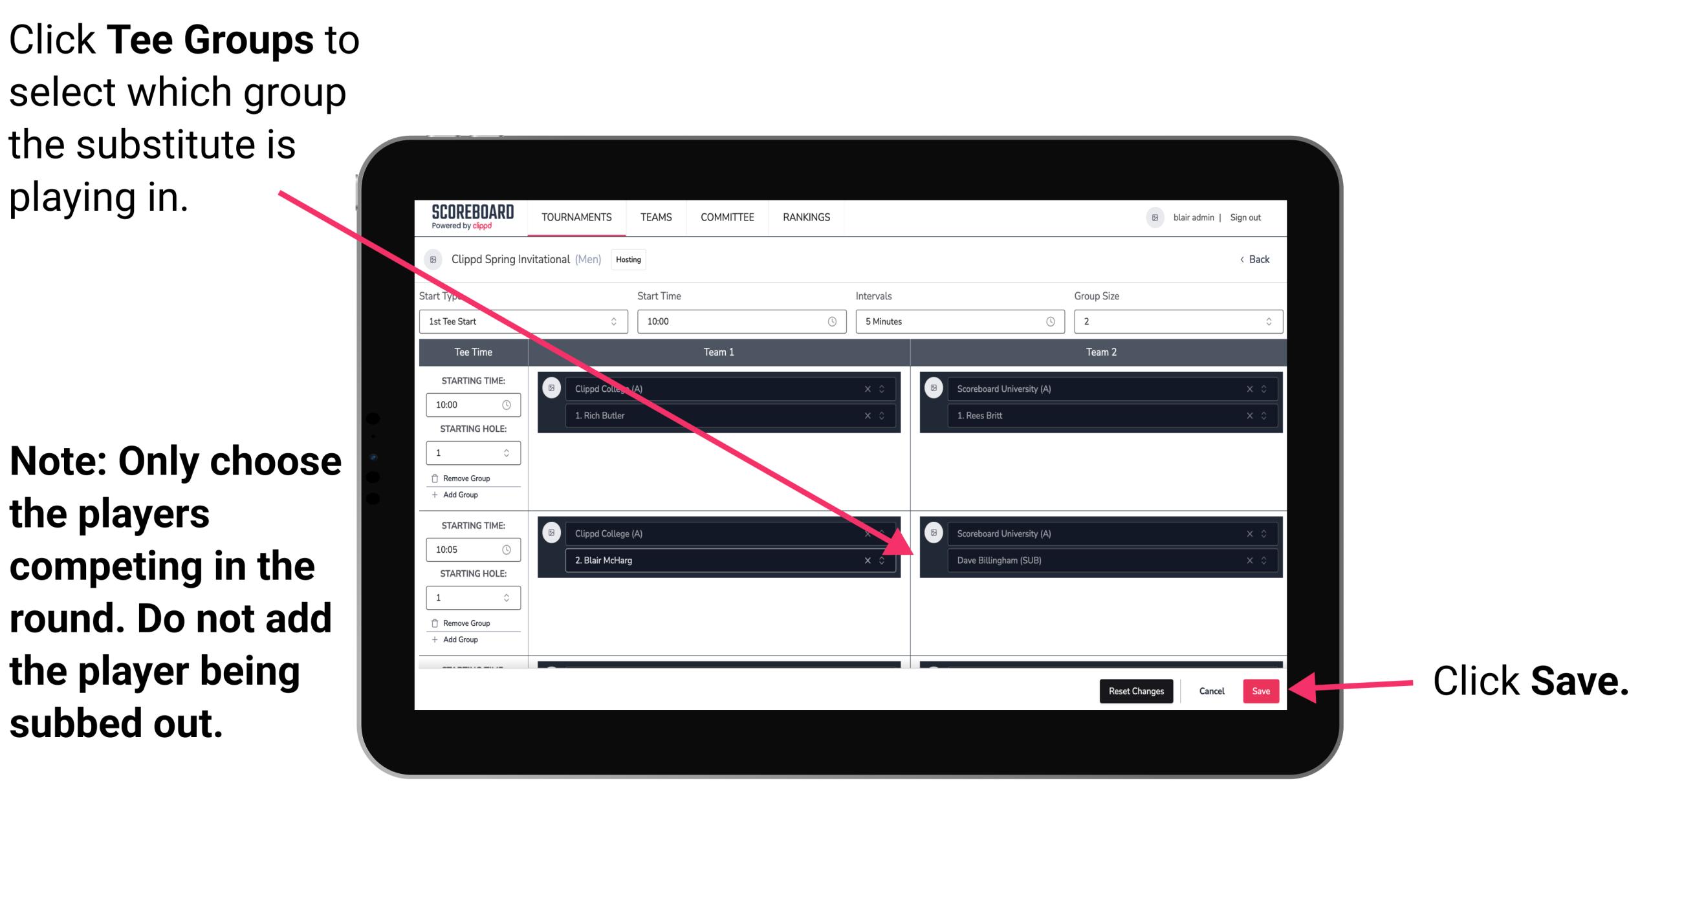Image resolution: width=1695 pixels, height=911 pixels.
Task: Click Reset Changes button
Action: 1133,689
